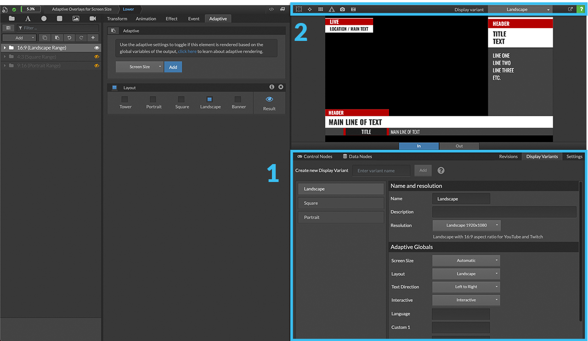
Task: Open the Add element dropdown
Action: (19, 38)
